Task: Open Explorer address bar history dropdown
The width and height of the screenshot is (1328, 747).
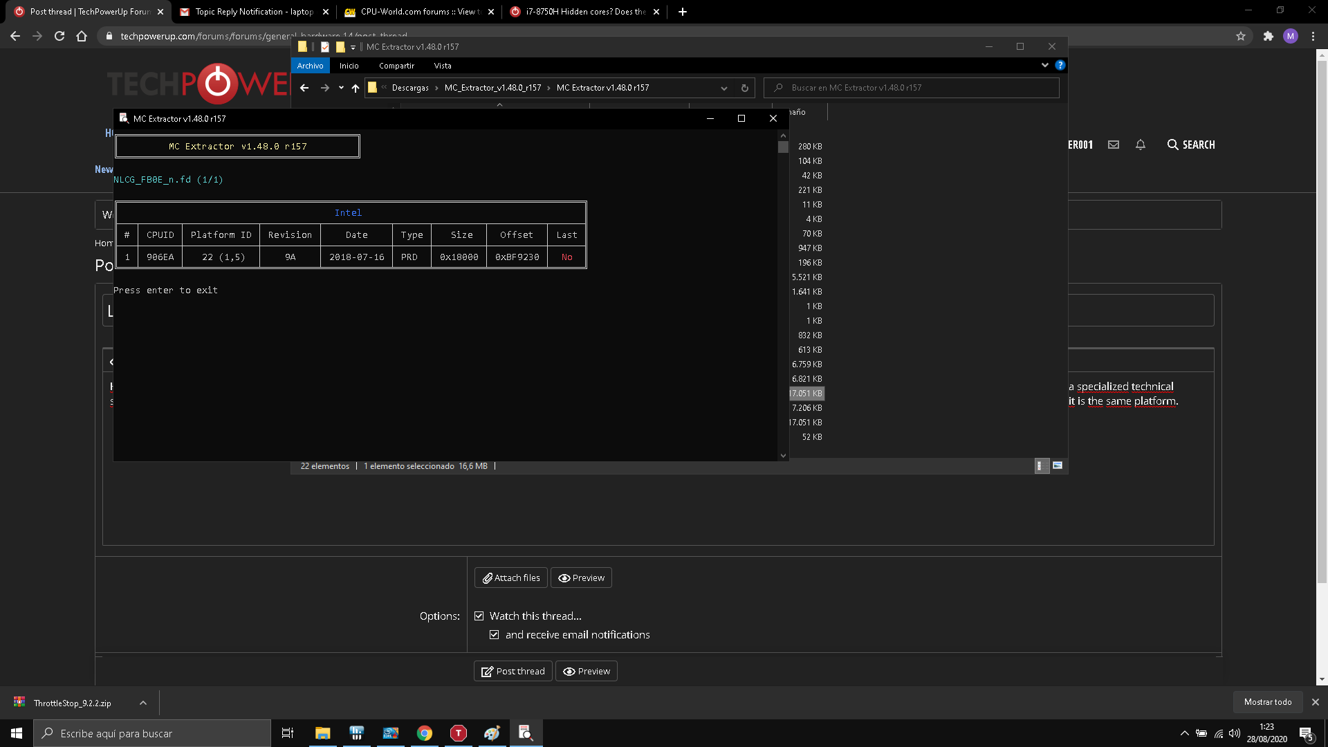Action: [x=724, y=88]
